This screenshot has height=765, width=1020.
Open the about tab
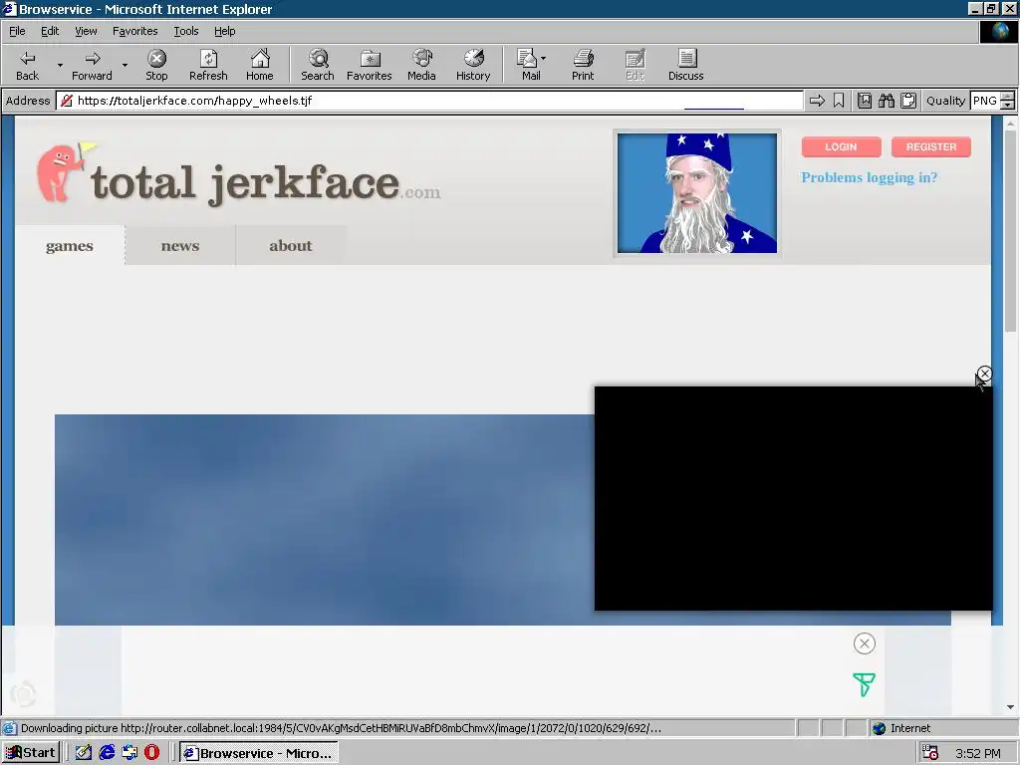291,245
